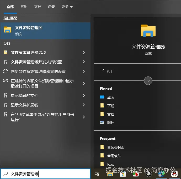The image size is (181, 179).
Task: Click the pictures icon beside 图片
Action: pos(102,122)
